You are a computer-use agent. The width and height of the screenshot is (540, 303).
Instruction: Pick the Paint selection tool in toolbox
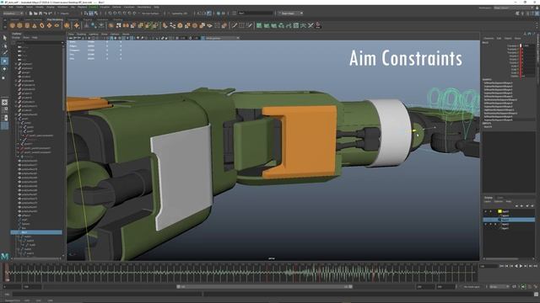click(4, 53)
